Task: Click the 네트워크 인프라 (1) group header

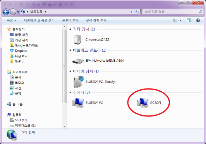Action: [x=90, y=50]
